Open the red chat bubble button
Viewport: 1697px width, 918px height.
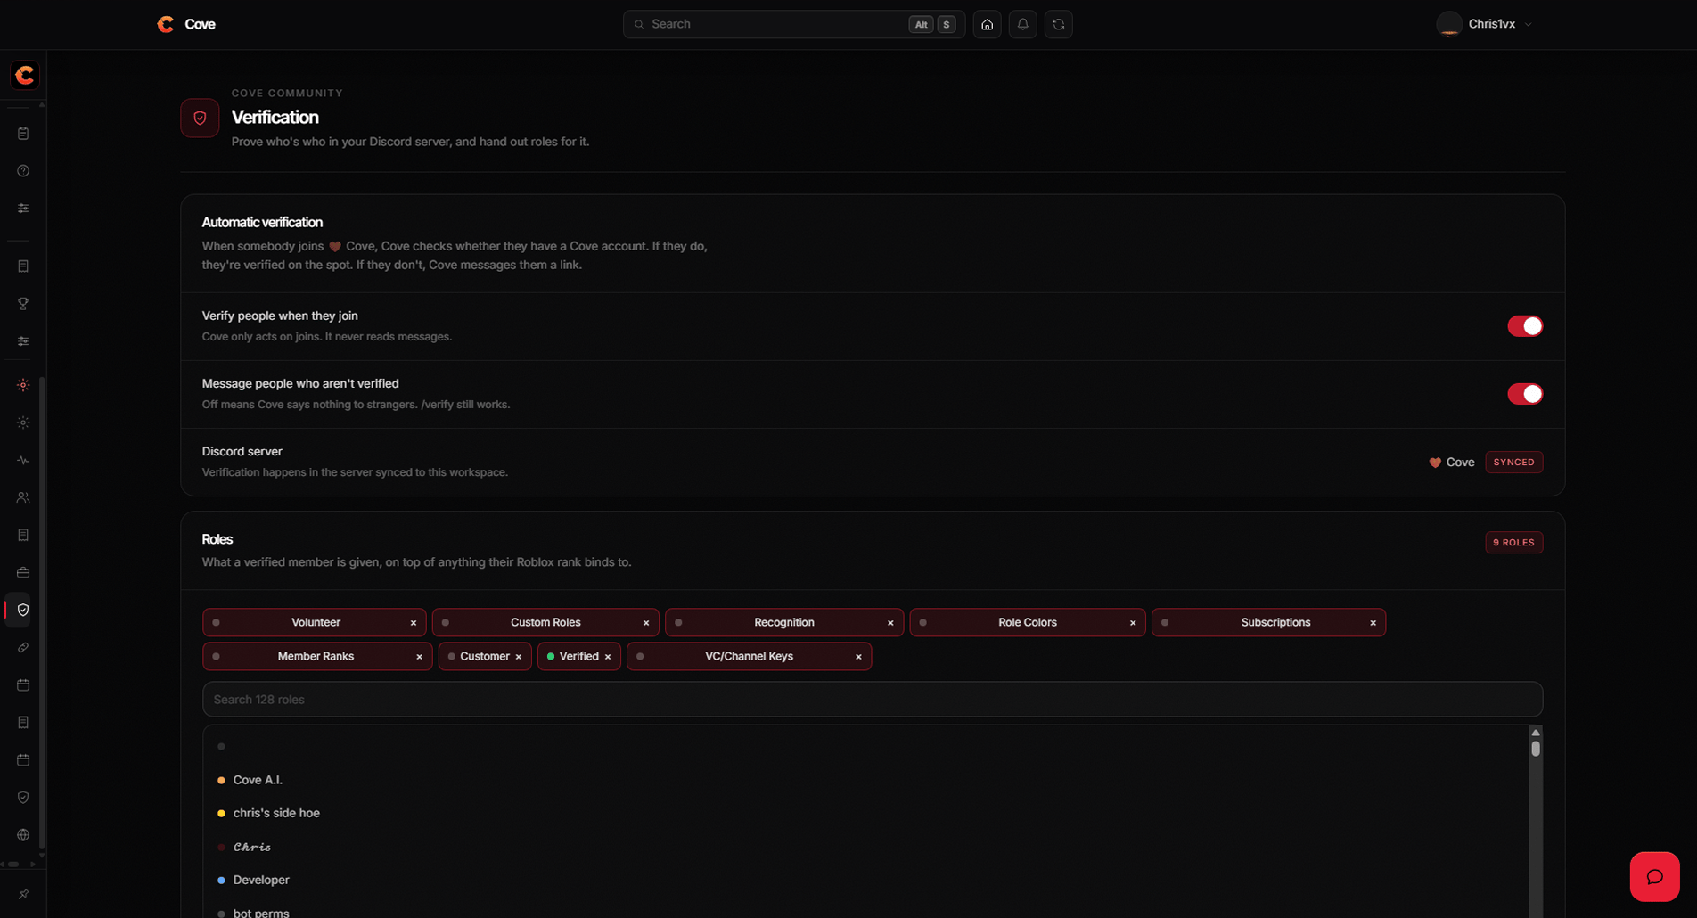1654,876
